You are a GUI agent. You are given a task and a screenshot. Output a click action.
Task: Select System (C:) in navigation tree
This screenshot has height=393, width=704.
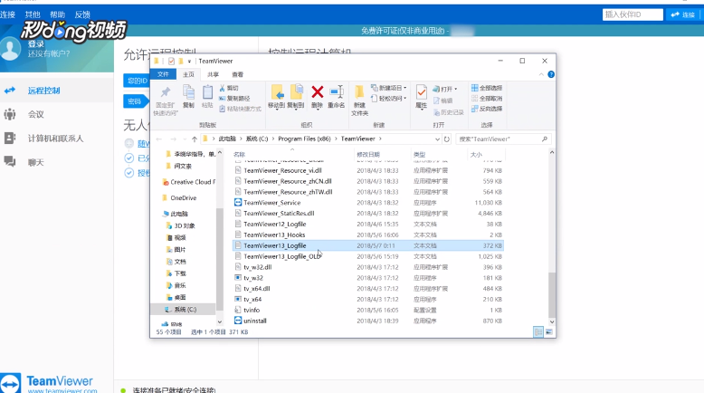coord(183,310)
